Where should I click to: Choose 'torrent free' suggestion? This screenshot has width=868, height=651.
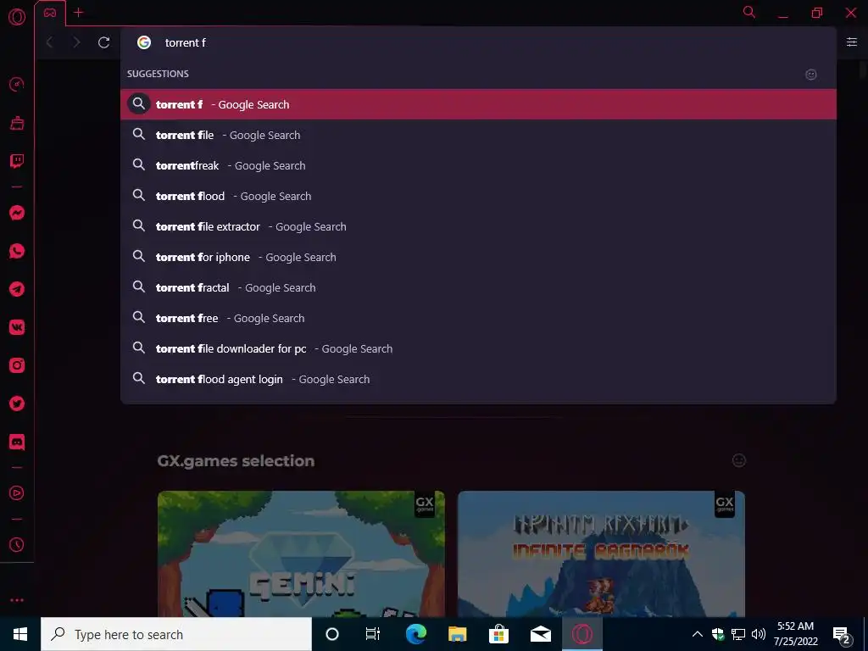(x=478, y=318)
